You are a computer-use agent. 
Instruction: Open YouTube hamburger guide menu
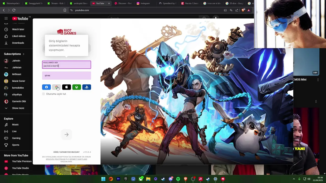(x=6, y=18)
